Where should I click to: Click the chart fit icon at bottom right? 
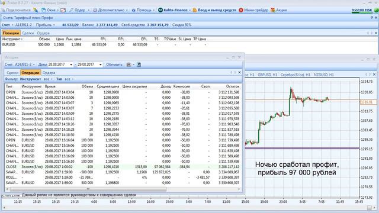pyautogui.click(x=370, y=208)
